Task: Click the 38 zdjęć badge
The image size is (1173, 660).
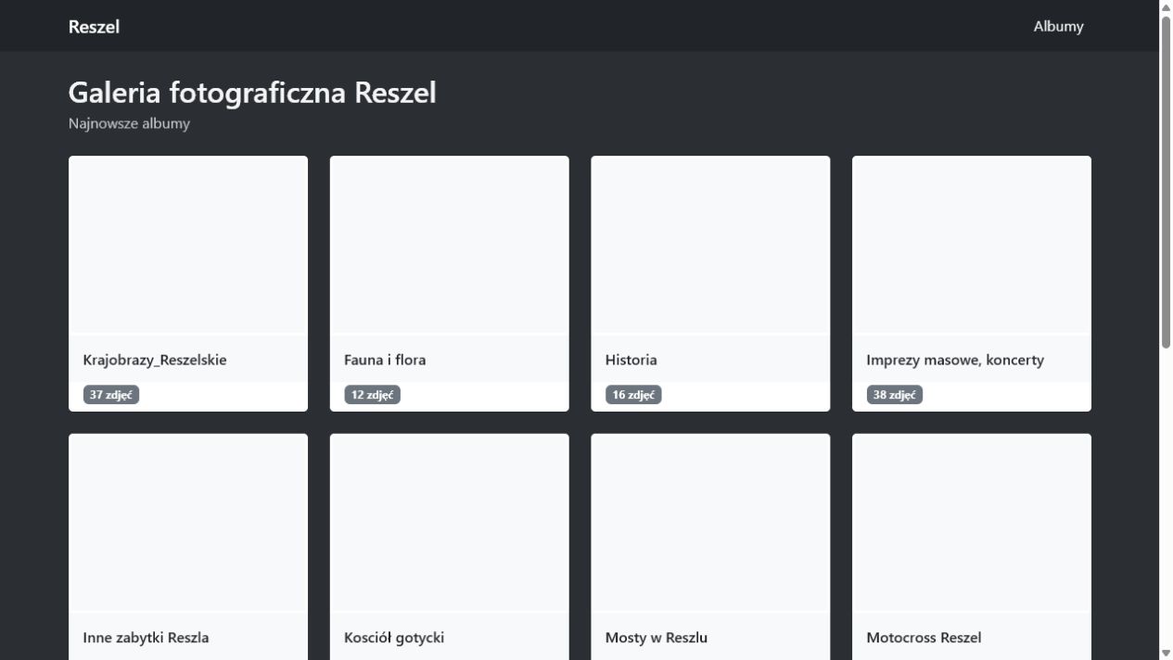Action: (x=895, y=395)
